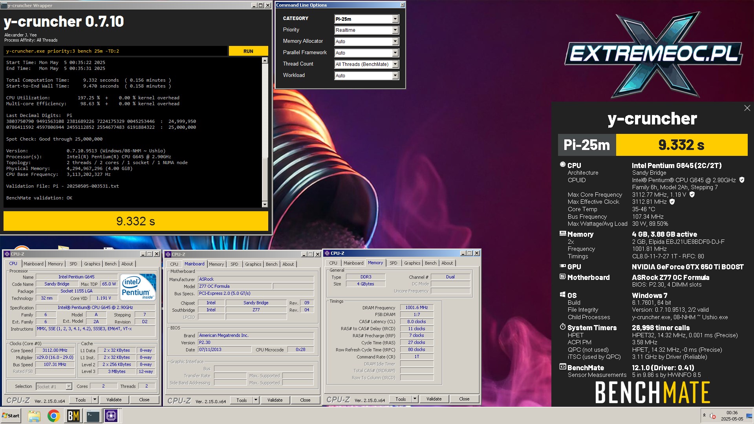Open the Windows Start menu
The height and width of the screenshot is (424, 754).
click(11, 416)
